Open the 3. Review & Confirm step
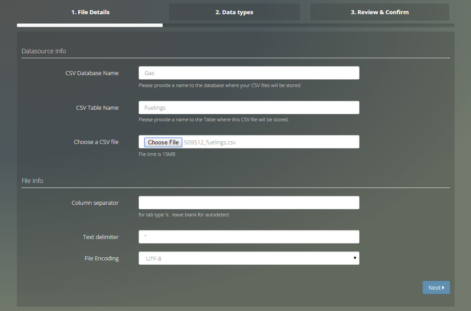The height and width of the screenshot is (311, 471). click(379, 12)
